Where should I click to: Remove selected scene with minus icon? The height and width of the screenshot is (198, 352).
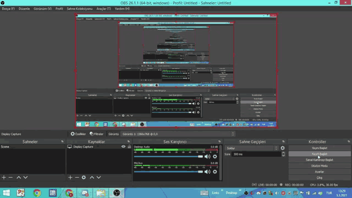coord(10,177)
